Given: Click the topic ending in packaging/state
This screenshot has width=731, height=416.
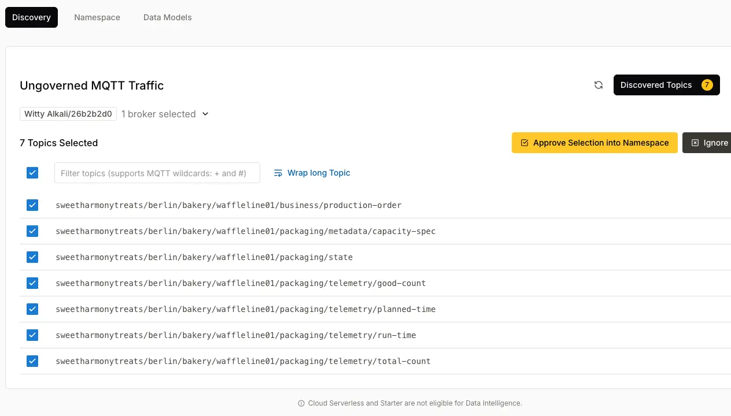Looking at the screenshot, I should point(204,257).
